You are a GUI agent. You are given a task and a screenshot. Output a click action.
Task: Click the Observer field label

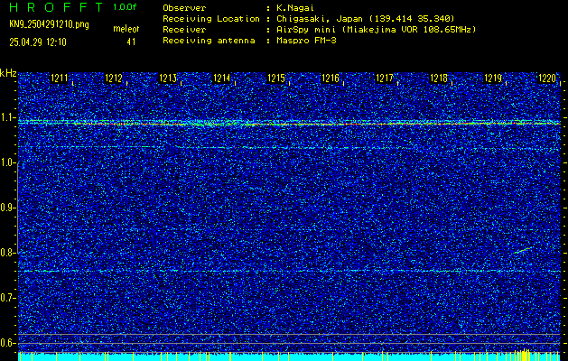184,7
